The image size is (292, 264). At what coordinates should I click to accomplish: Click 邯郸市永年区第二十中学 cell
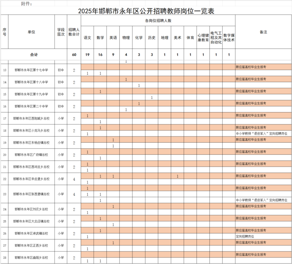pos(31,106)
